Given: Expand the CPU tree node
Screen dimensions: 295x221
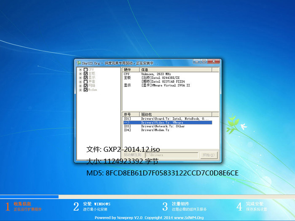Looking at the screenshot, I should (x=80, y=70).
